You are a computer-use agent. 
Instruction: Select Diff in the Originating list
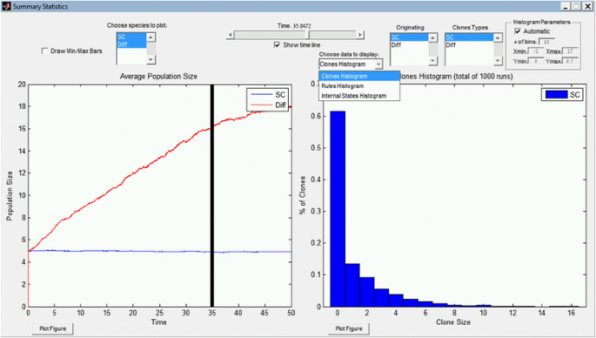click(410, 45)
